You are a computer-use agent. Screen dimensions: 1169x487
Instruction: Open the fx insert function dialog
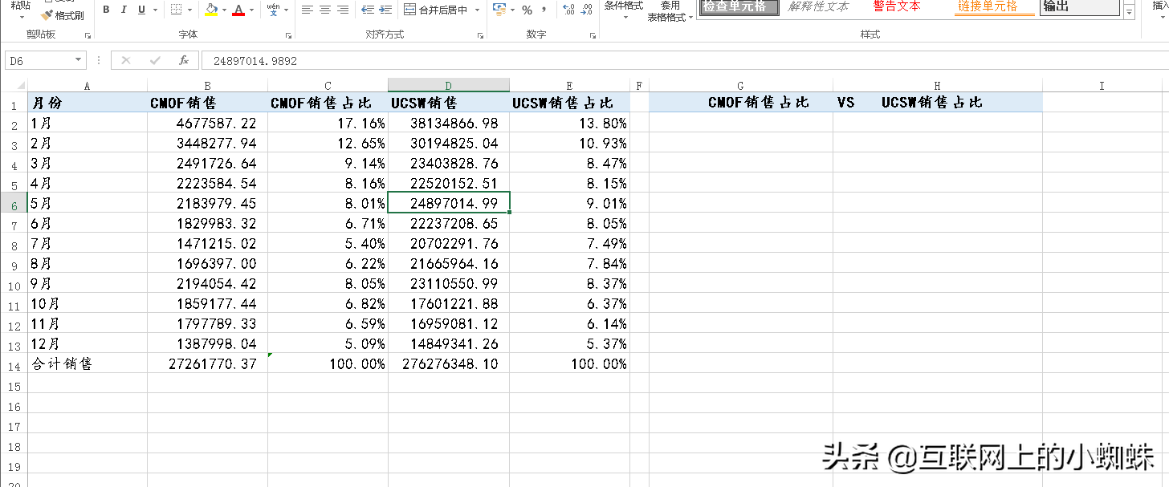tap(184, 60)
